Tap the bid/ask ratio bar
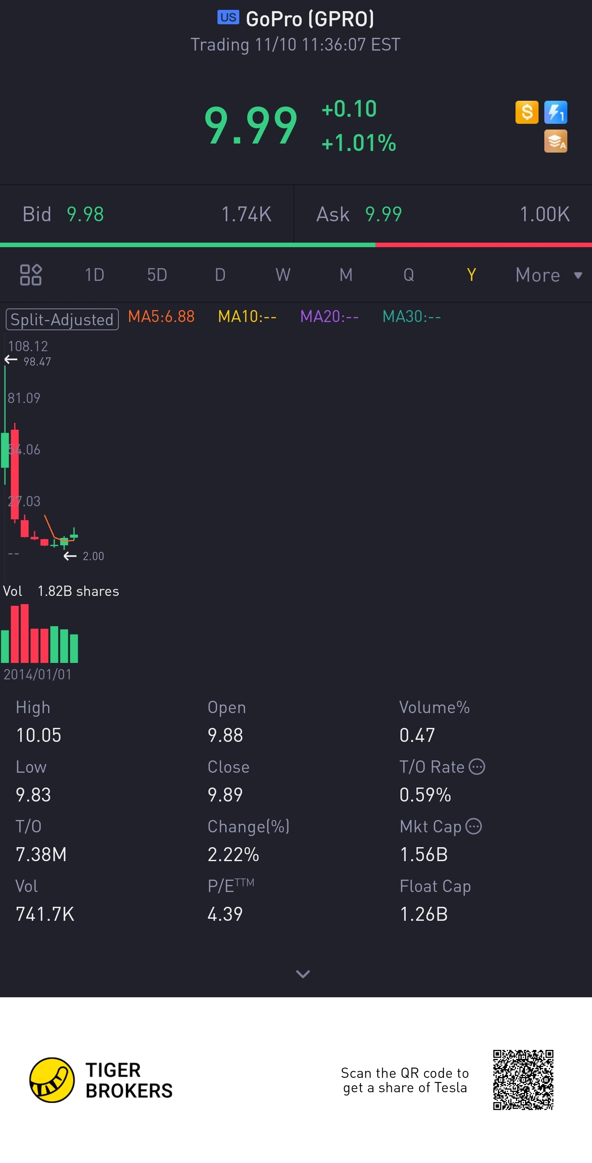The height and width of the screenshot is (1163, 592). pos(296,245)
